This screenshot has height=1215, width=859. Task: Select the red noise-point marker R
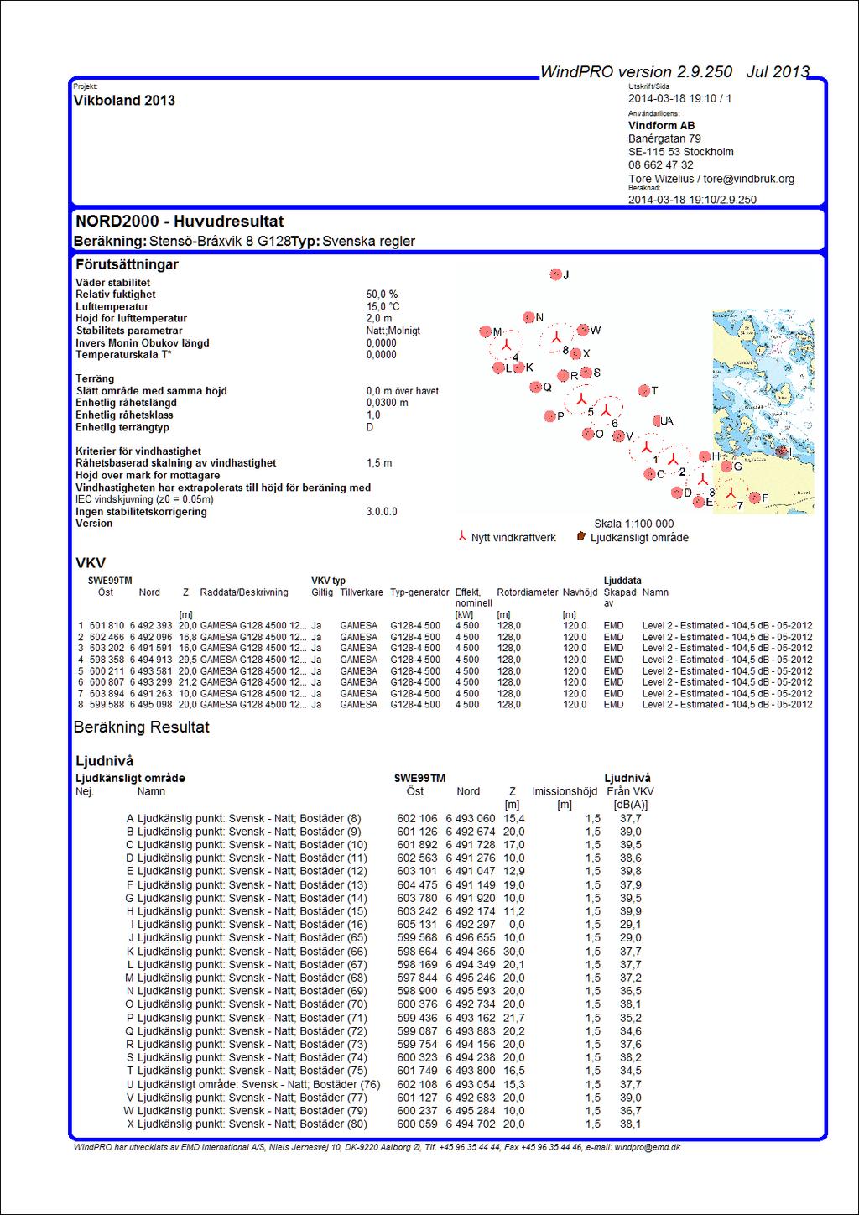pyautogui.click(x=562, y=376)
